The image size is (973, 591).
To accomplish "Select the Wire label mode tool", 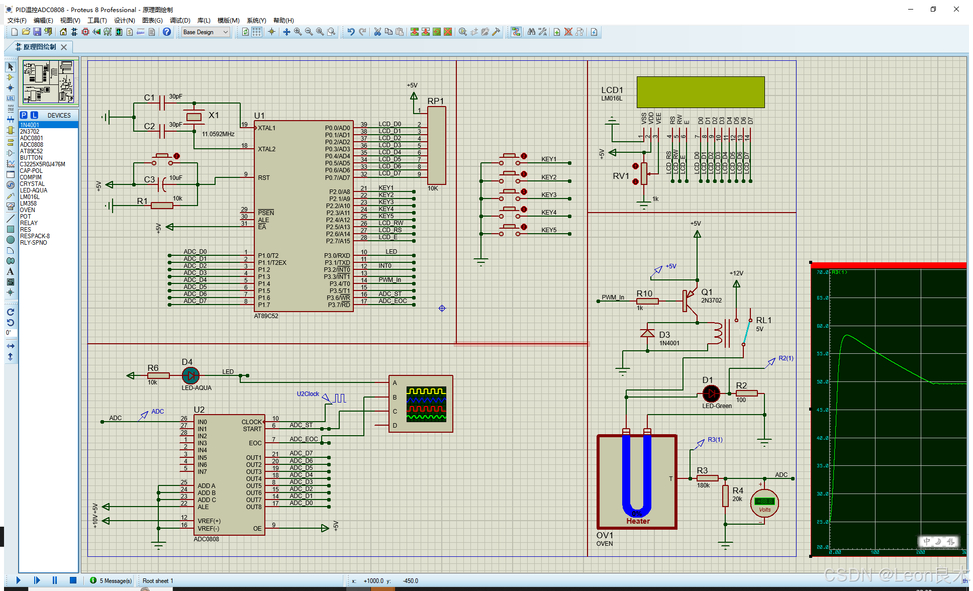I will 10,98.
